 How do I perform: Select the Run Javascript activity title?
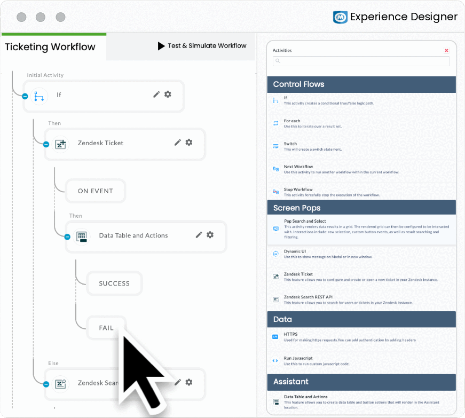(x=298, y=358)
